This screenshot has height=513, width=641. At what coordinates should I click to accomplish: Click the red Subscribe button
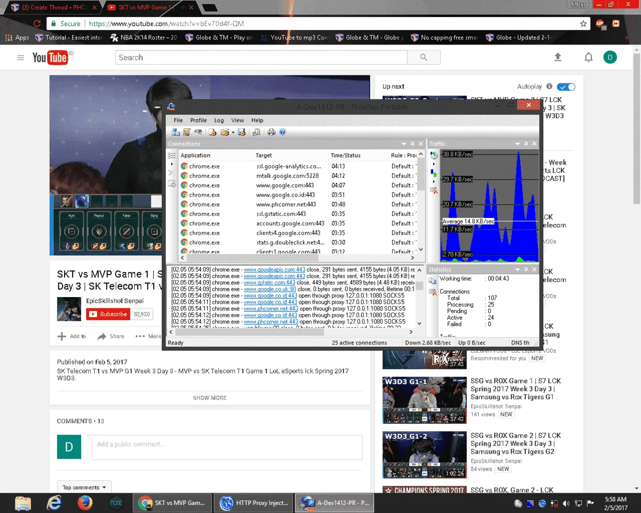(x=108, y=314)
